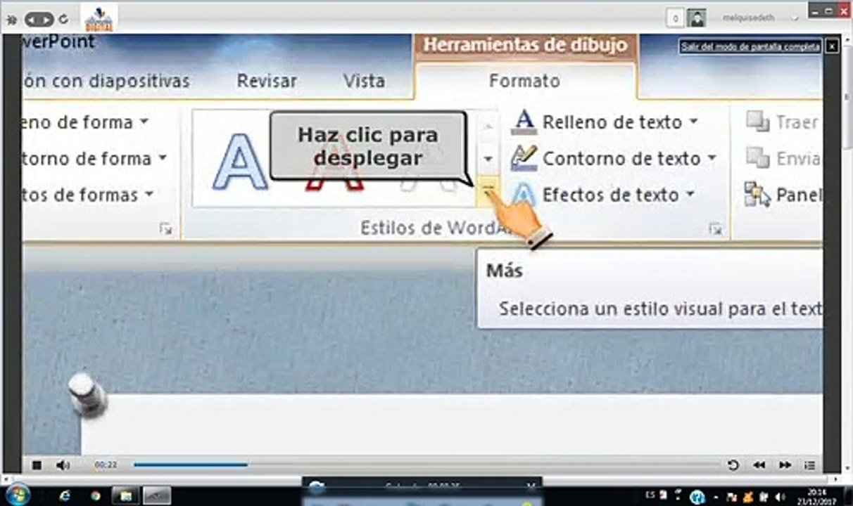
Task: Rewind the video
Action: click(x=759, y=465)
